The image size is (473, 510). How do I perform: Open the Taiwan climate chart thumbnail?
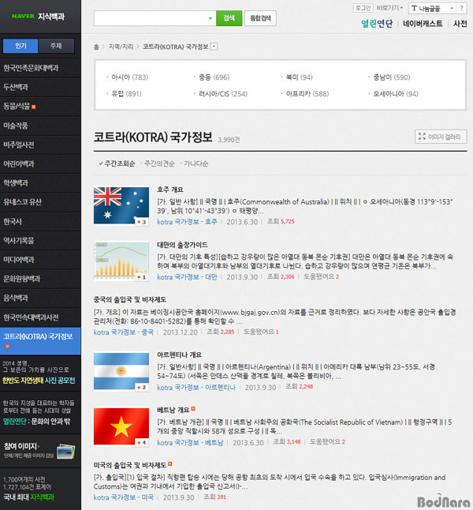pyautogui.click(x=121, y=261)
